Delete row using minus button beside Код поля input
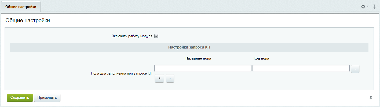Image resolution: width=380 pixels, height=107 pixels. pos(355,69)
